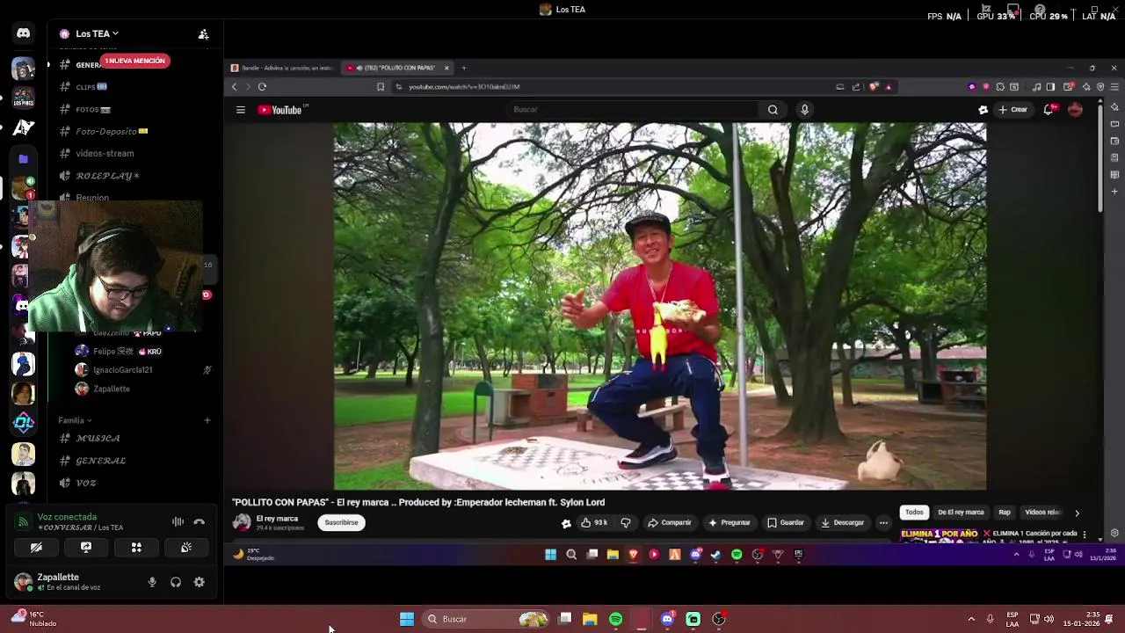
Task: Select user IgnacioGarcia121 in voice channel
Action: (122, 370)
